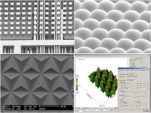The image size is (151, 113).
Task: Open the pyramid pattern SEM image
Action: click(x=37, y=83)
